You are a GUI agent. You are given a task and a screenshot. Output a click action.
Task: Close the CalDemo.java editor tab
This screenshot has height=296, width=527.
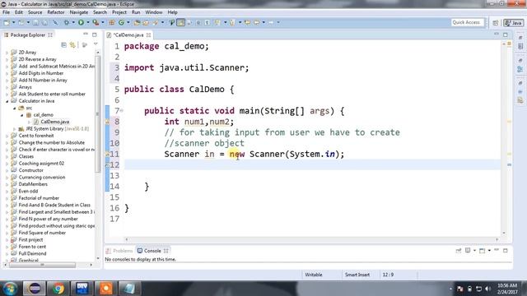(148, 35)
